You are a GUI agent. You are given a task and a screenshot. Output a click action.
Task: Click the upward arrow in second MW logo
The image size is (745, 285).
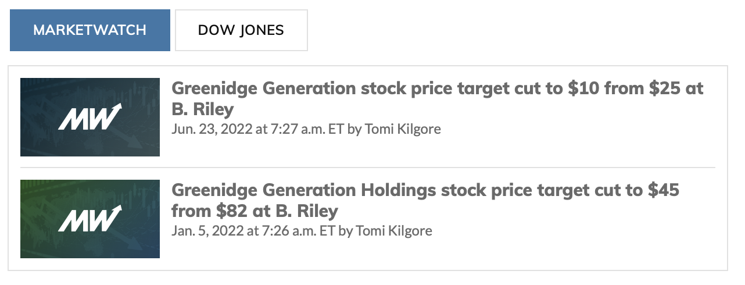[x=116, y=210]
